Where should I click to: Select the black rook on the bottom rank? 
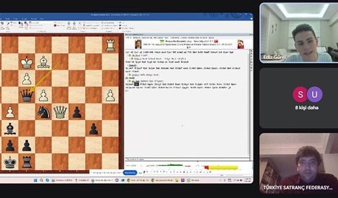pos(27,162)
